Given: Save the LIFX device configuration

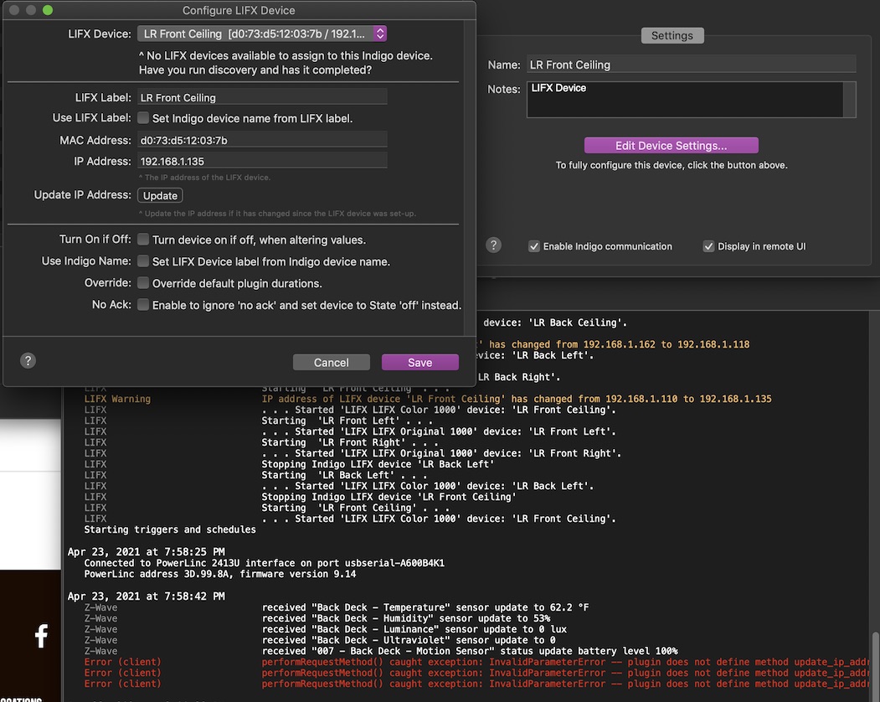Looking at the screenshot, I should 419,362.
